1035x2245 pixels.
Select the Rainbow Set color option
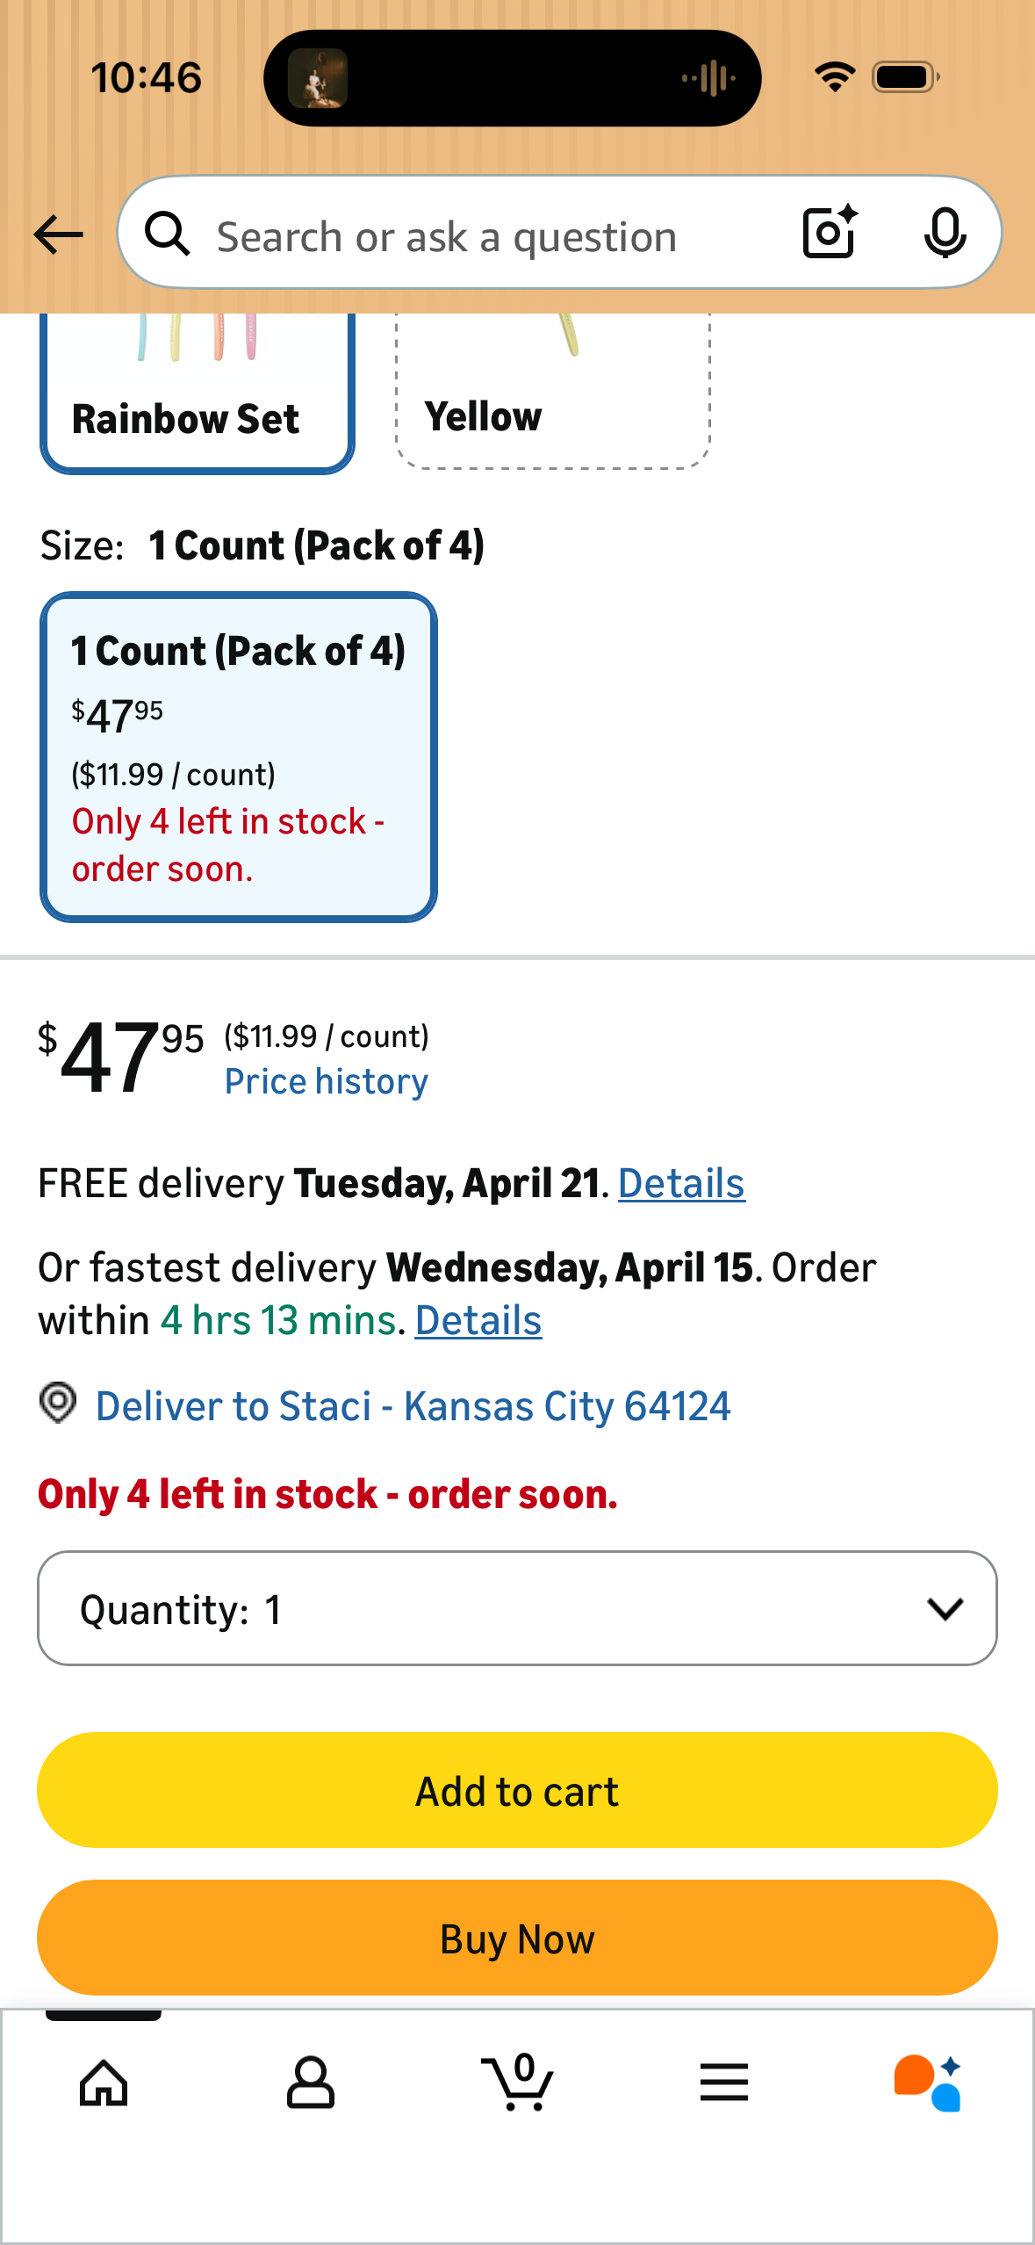point(198,393)
